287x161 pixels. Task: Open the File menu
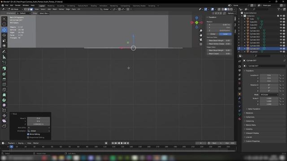[x=7, y=5]
